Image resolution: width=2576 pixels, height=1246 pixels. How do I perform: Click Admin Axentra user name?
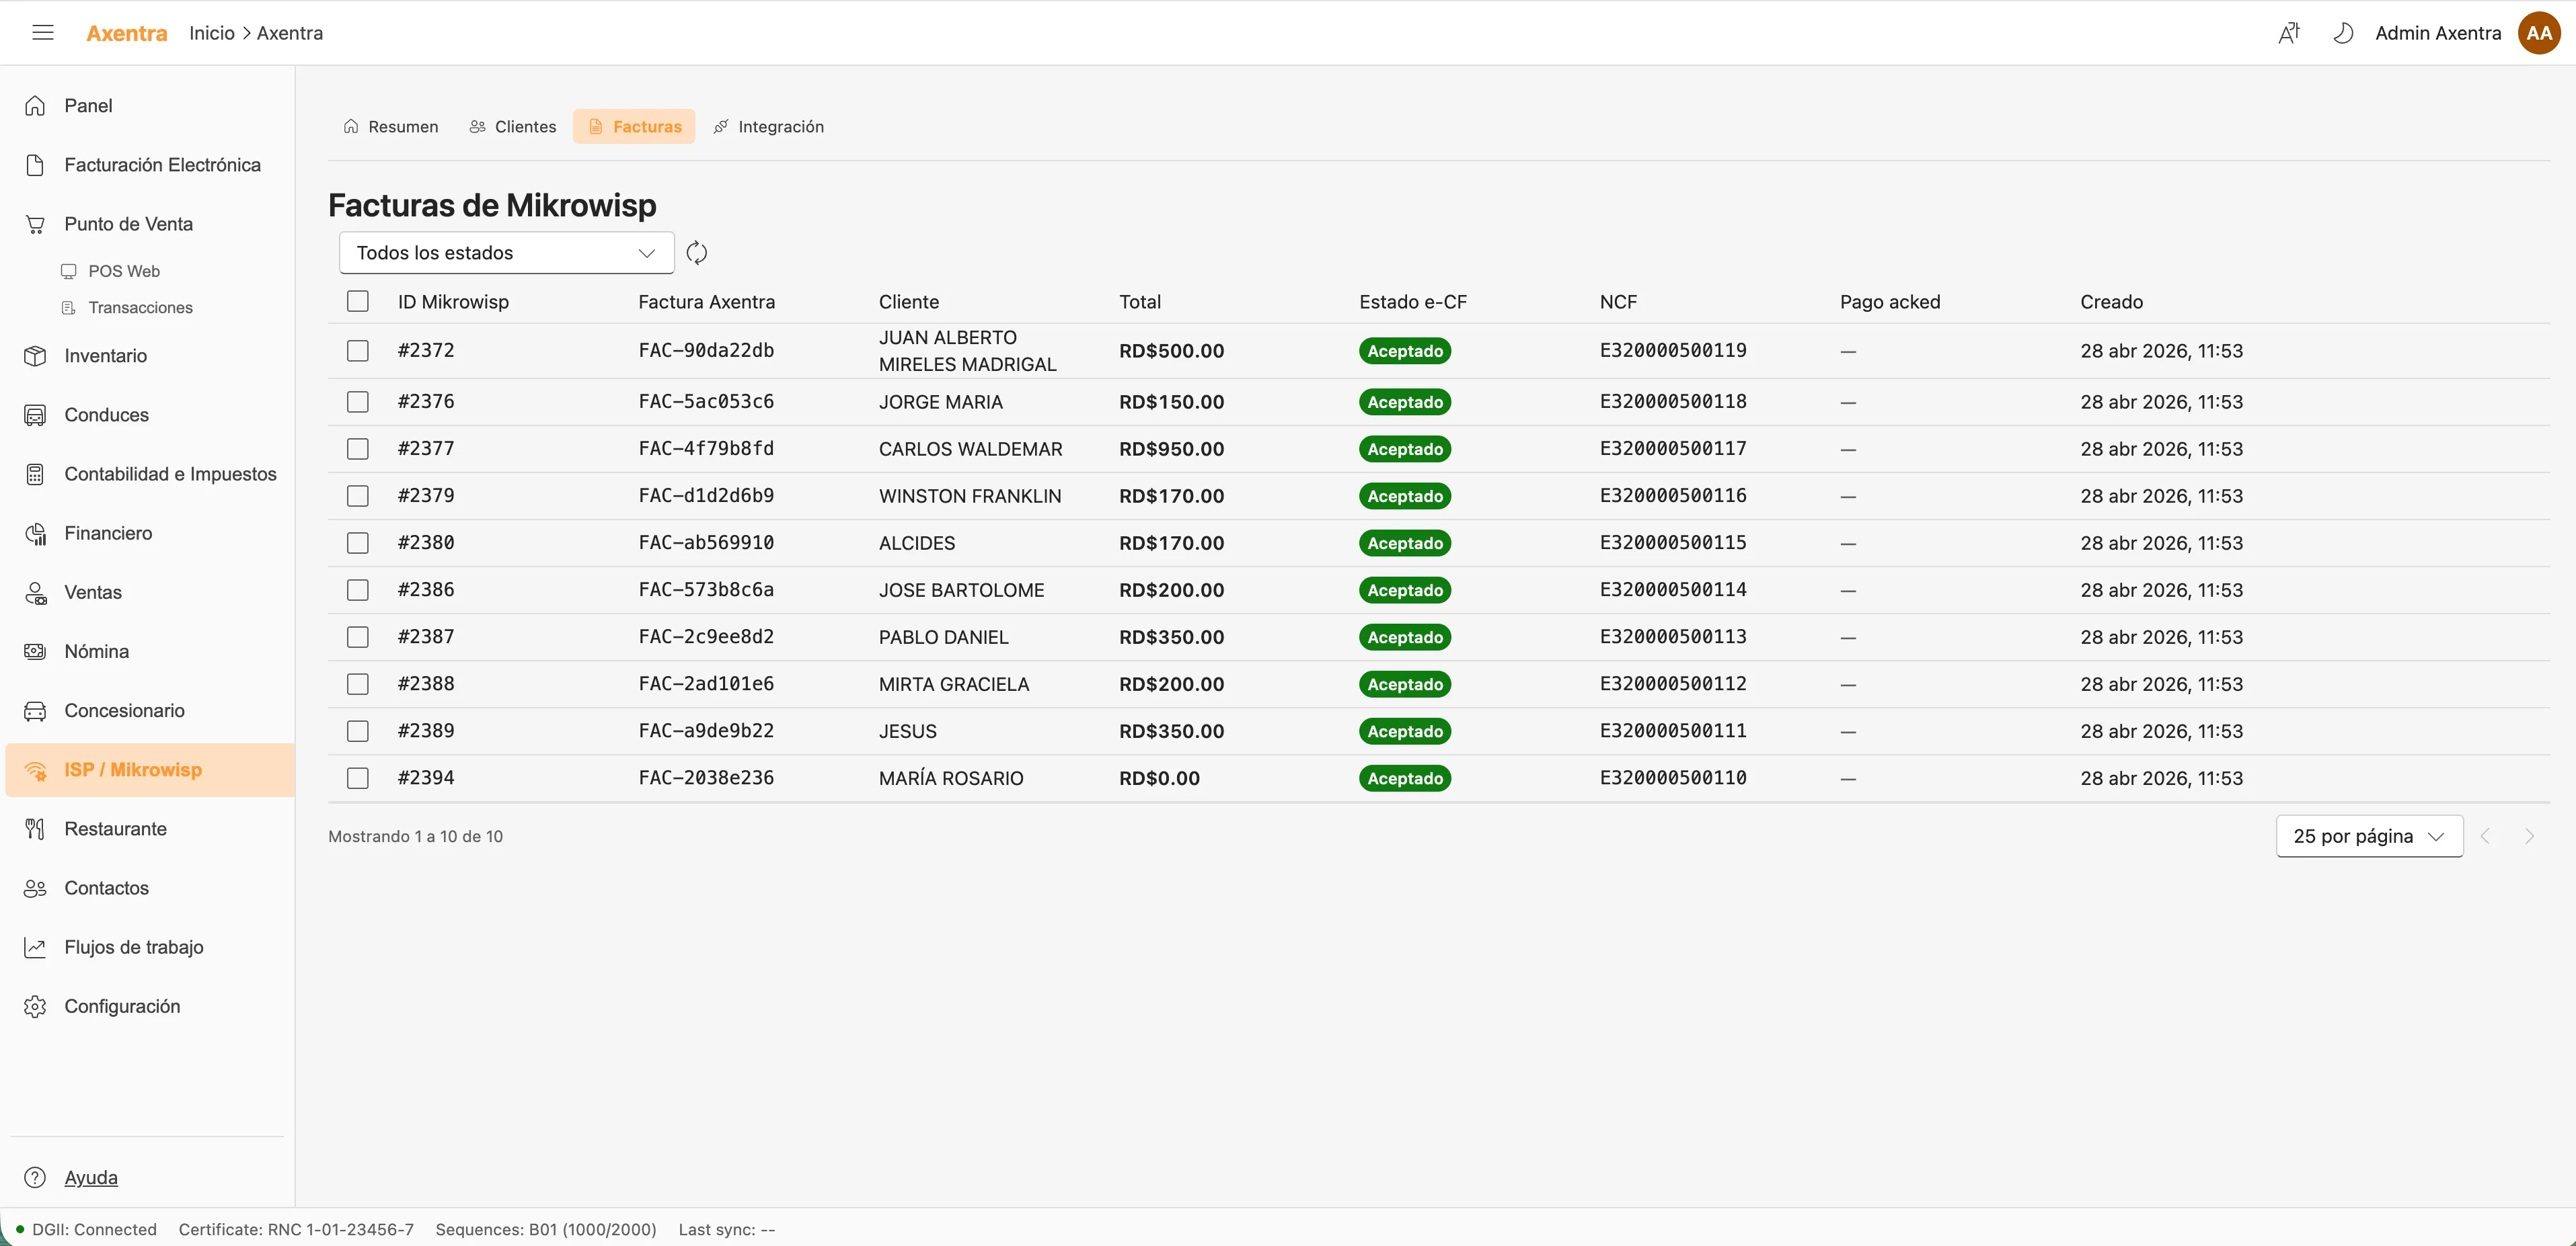tap(2438, 33)
